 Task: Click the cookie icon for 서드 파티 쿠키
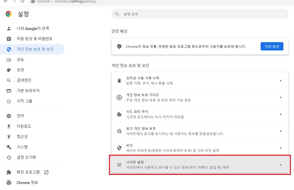[x=119, y=114]
